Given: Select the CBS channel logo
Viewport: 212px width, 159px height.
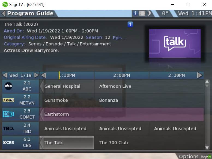Looking at the screenshot, I should [8, 143].
